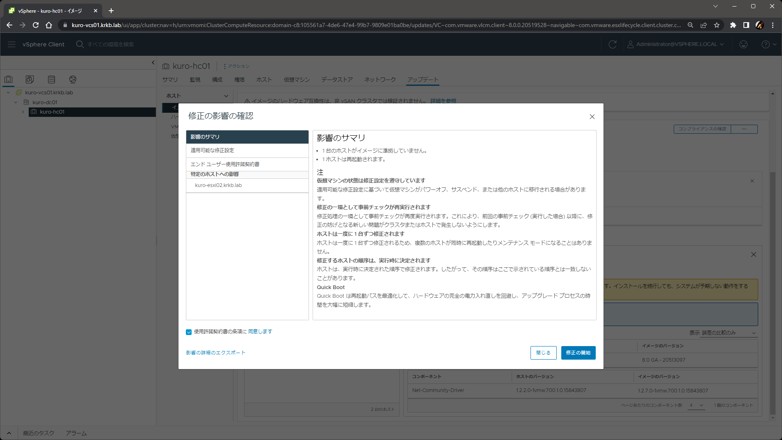Click the Hosts and Clusters inventory icon
Screen dimensions: 782x440
9,80
